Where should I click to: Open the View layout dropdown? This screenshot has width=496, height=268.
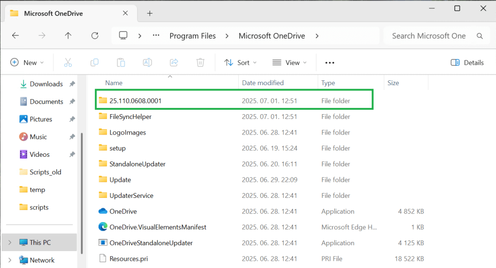coord(290,62)
